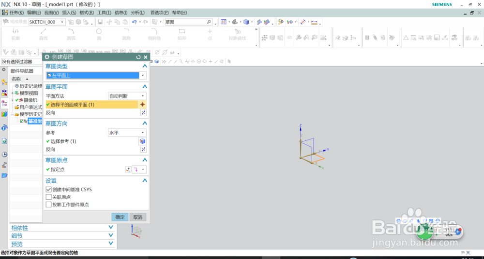This screenshot has width=484, height=259.
Task: Open the Constraint Navigator sidebar icon
Action: click(4, 93)
